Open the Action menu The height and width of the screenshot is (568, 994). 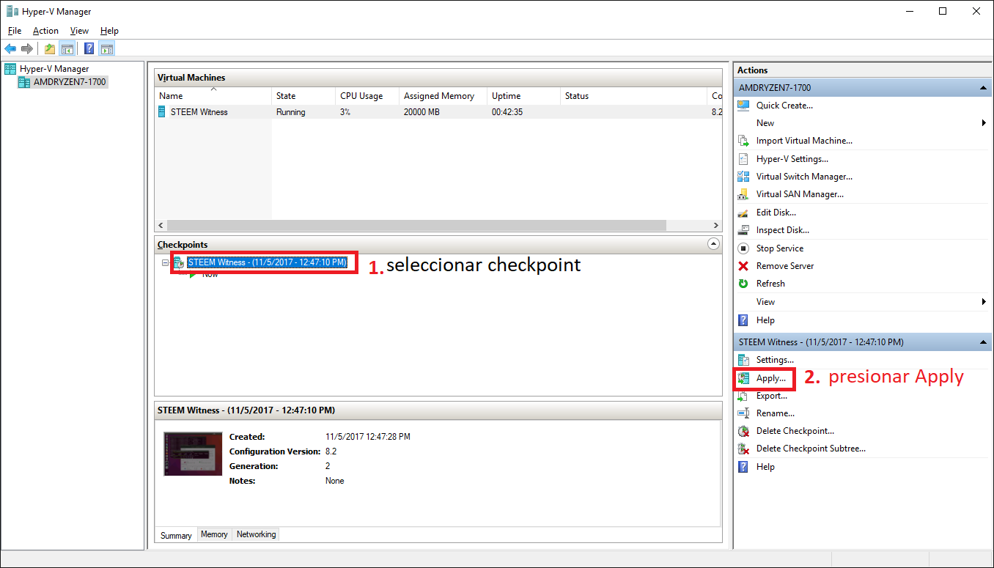coord(45,31)
